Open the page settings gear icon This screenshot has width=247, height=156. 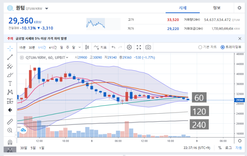240,8
